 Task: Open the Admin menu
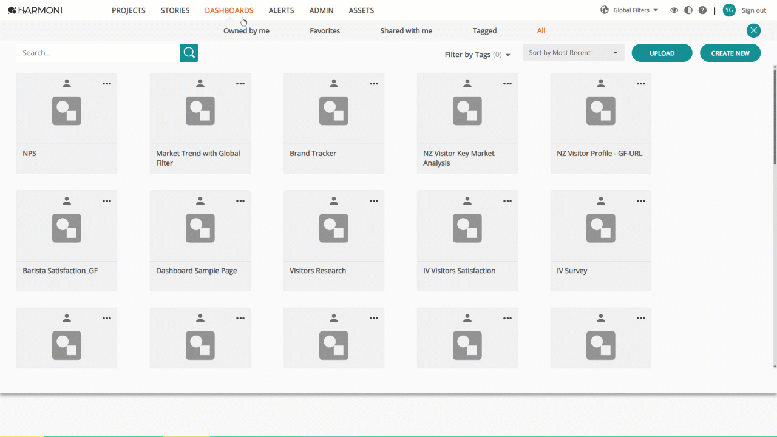pos(322,10)
